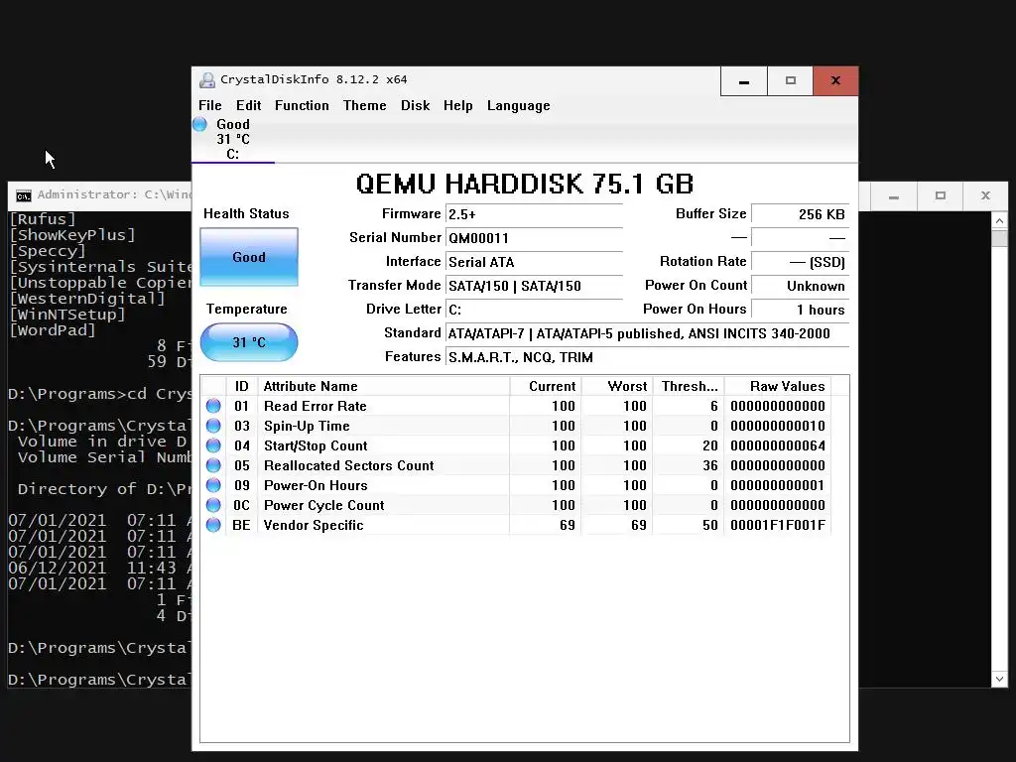Select the Vendor Specific attribute name
Viewport: 1016px width, 762px height.
point(314,526)
